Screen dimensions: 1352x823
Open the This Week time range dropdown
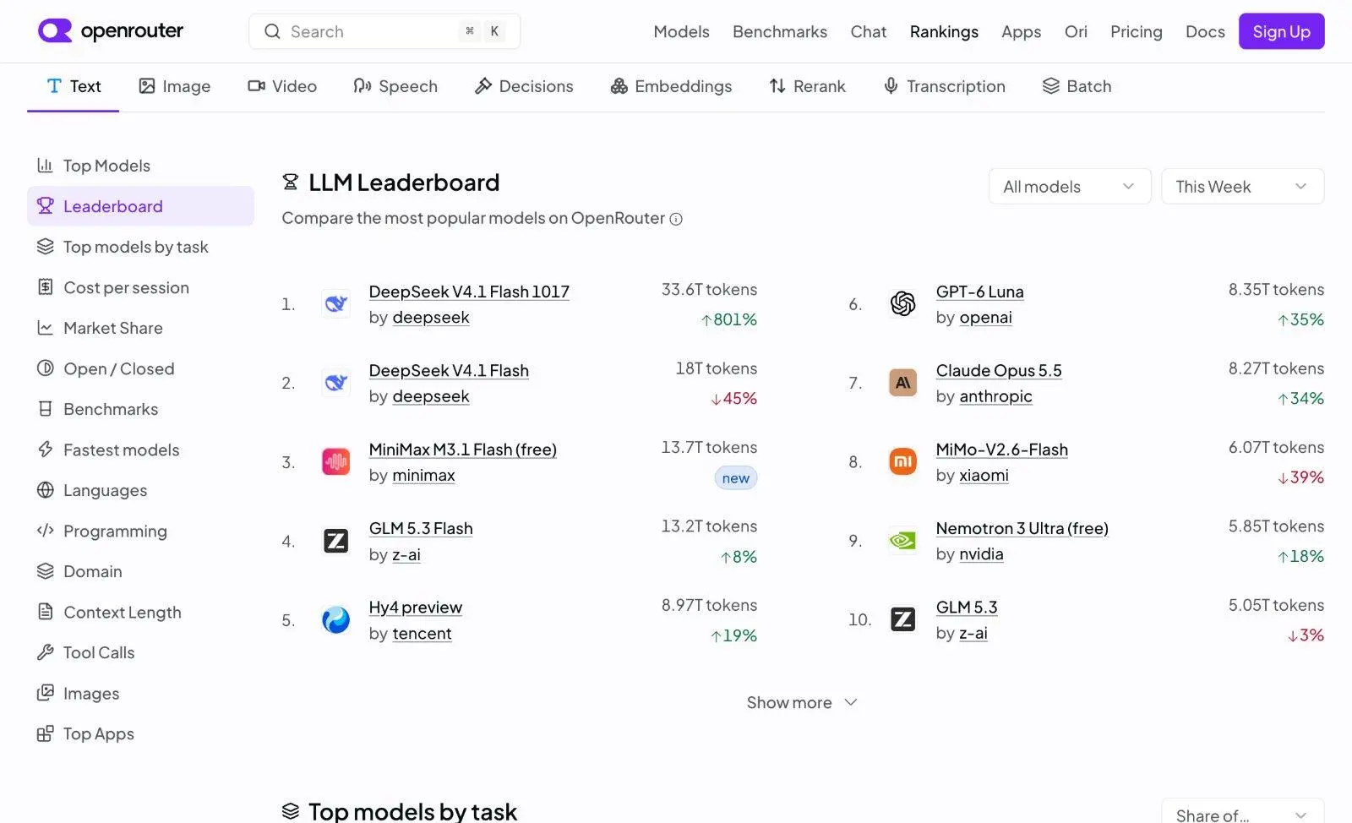click(1243, 187)
